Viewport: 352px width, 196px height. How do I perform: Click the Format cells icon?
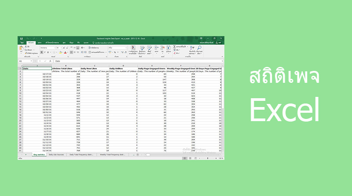[169, 48]
